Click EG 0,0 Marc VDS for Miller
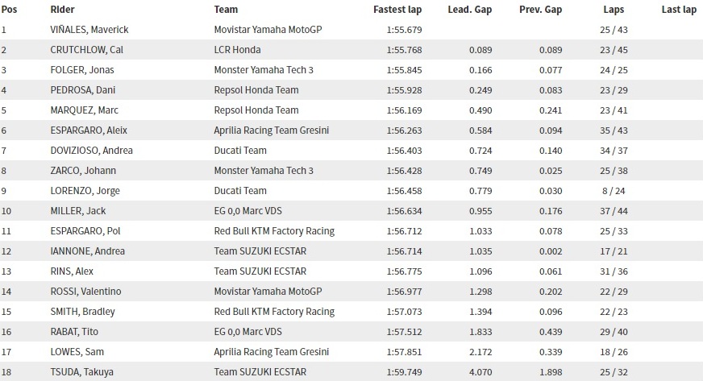Screen dimensions: 703x381 [x=248, y=211]
